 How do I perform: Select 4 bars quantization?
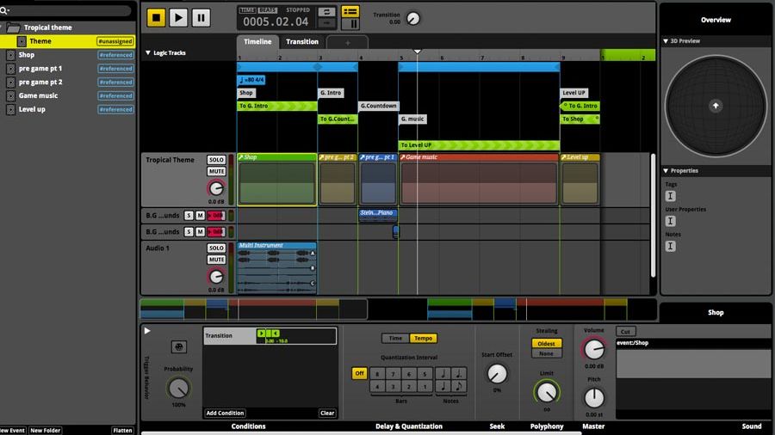click(377, 386)
